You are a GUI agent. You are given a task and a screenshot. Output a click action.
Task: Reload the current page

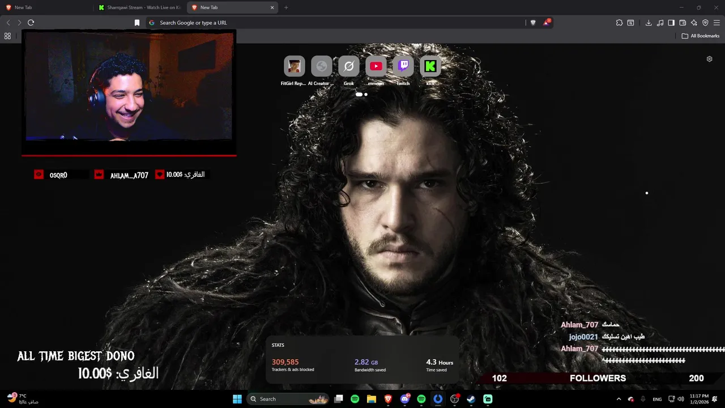pyautogui.click(x=31, y=23)
